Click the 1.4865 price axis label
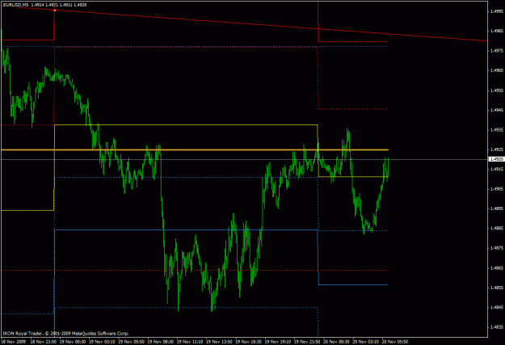Image resolution: width=505 pixels, height=345 pixels. click(x=496, y=267)
